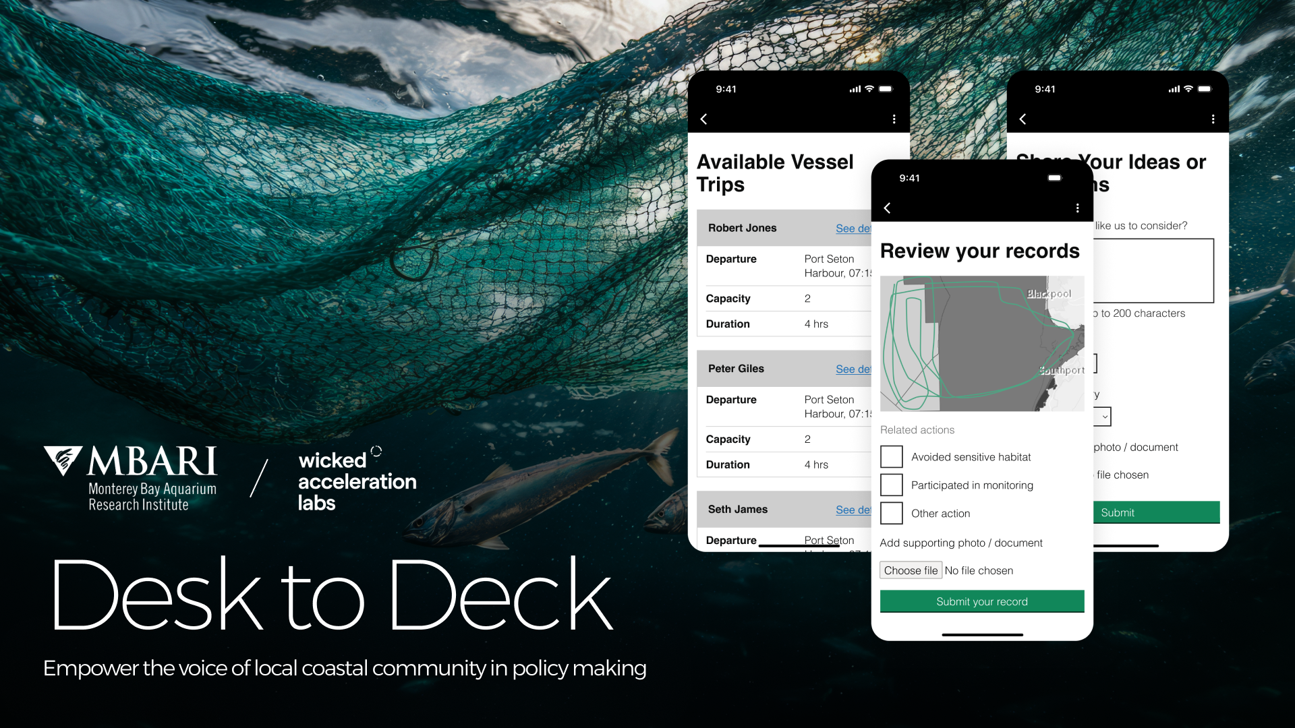Viewport: 1295px width, 728px height.
Task: Open three-dot menu on Vessel Trips screen
Action: coord(894,119)
